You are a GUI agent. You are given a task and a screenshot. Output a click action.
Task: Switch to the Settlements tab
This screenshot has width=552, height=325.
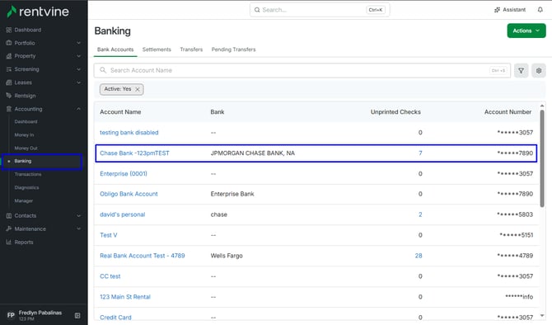point(157,49)
